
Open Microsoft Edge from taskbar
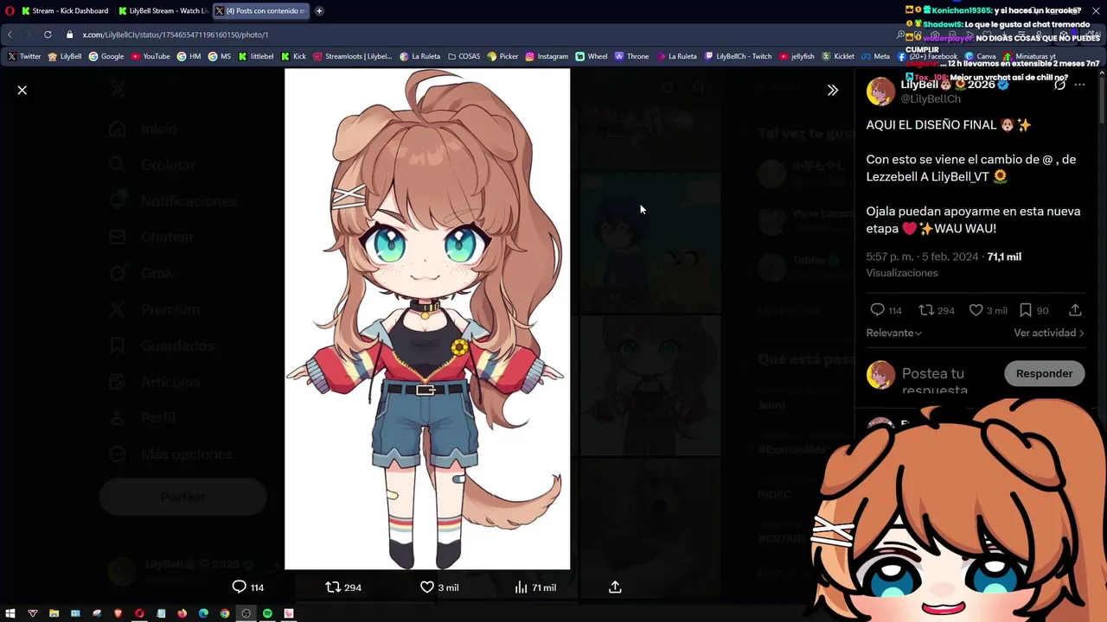coord(203,613)
